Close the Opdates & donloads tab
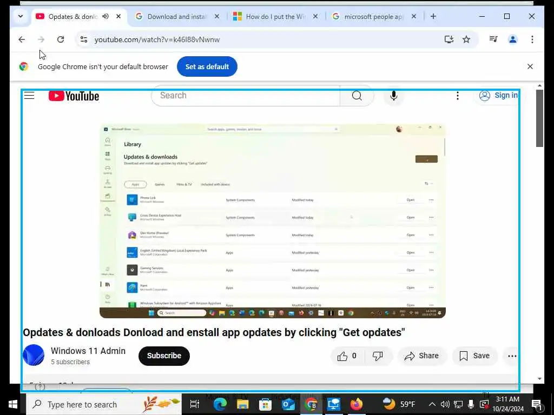554x415 pixels. click(x=118, y=16)
